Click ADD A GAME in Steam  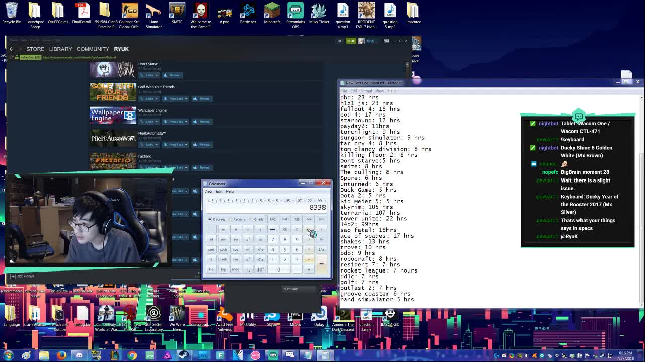point(23,276)
